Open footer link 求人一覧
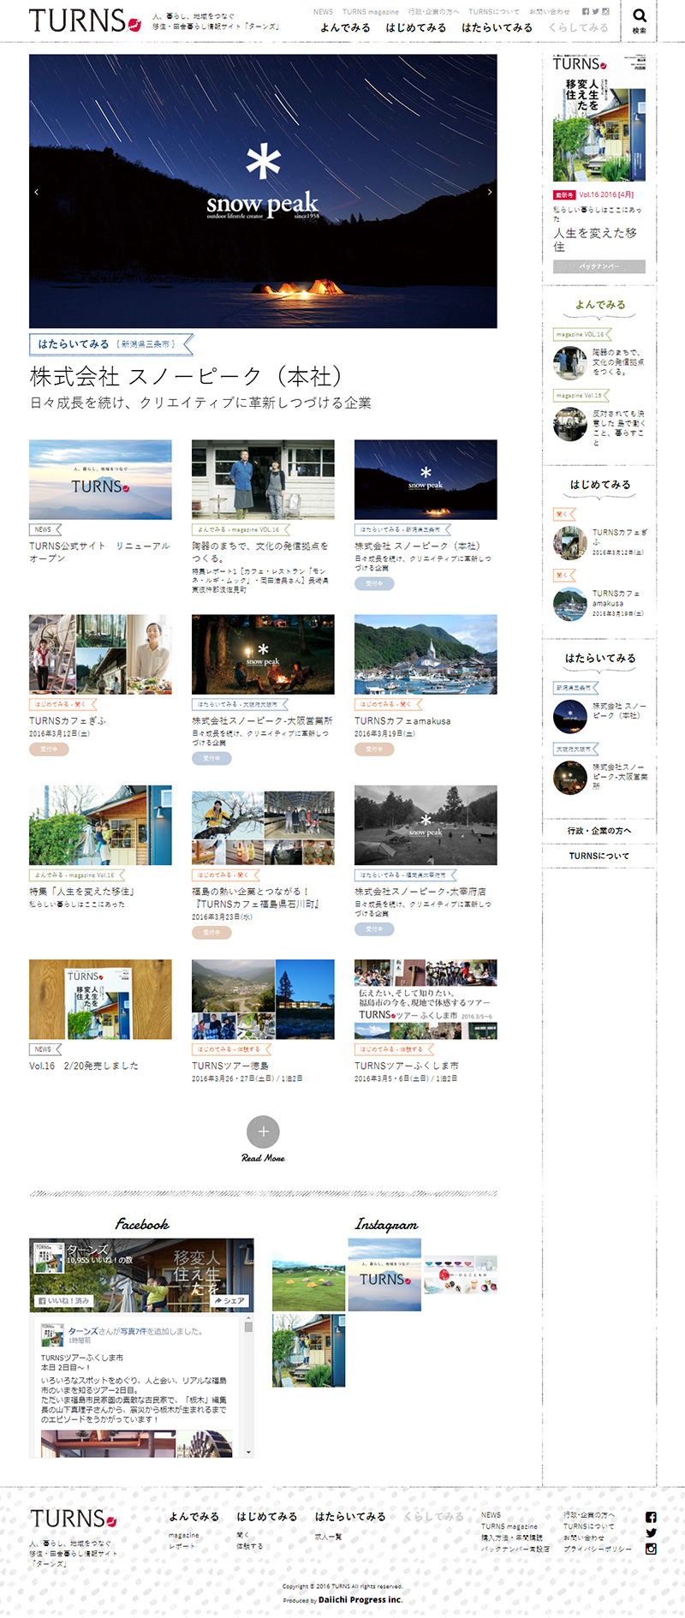This screenshot has width=685, height=1618. (x=328, y=1537)
